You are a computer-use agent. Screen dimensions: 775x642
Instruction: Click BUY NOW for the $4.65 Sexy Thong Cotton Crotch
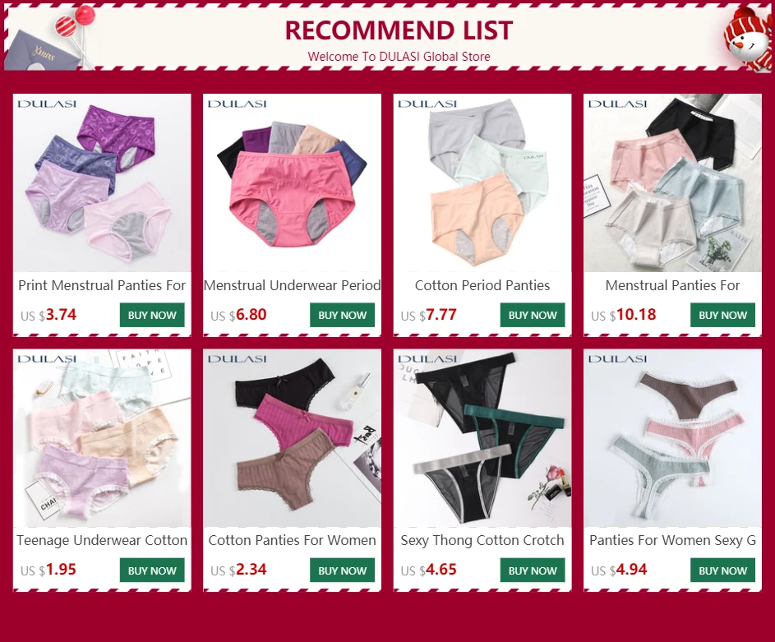533,570
